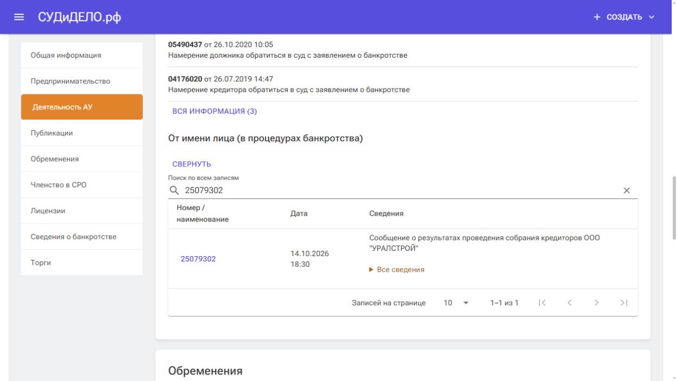
Task: Click Намерение кредитора обратиться в суд text
Action: coord(289,90)
